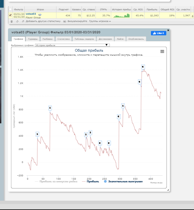This screenshot has height=210, width=194.
Task: Click the $ win marker near game 310
Action: coord(123,106)
